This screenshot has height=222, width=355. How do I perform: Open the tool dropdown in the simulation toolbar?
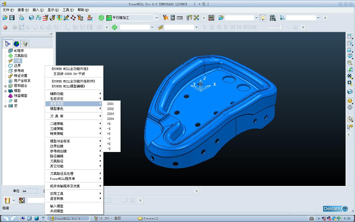196,27
